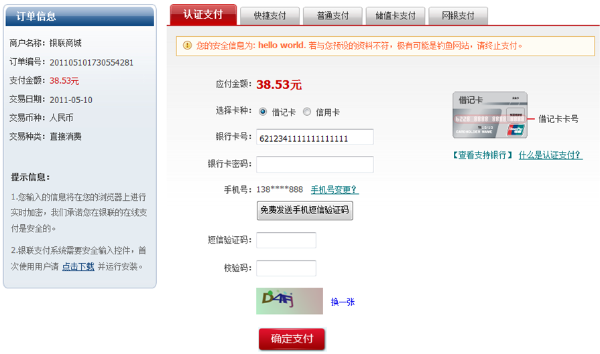Click merchant name 银联商城
The image size is (600, 354).
tap(66, 43)
